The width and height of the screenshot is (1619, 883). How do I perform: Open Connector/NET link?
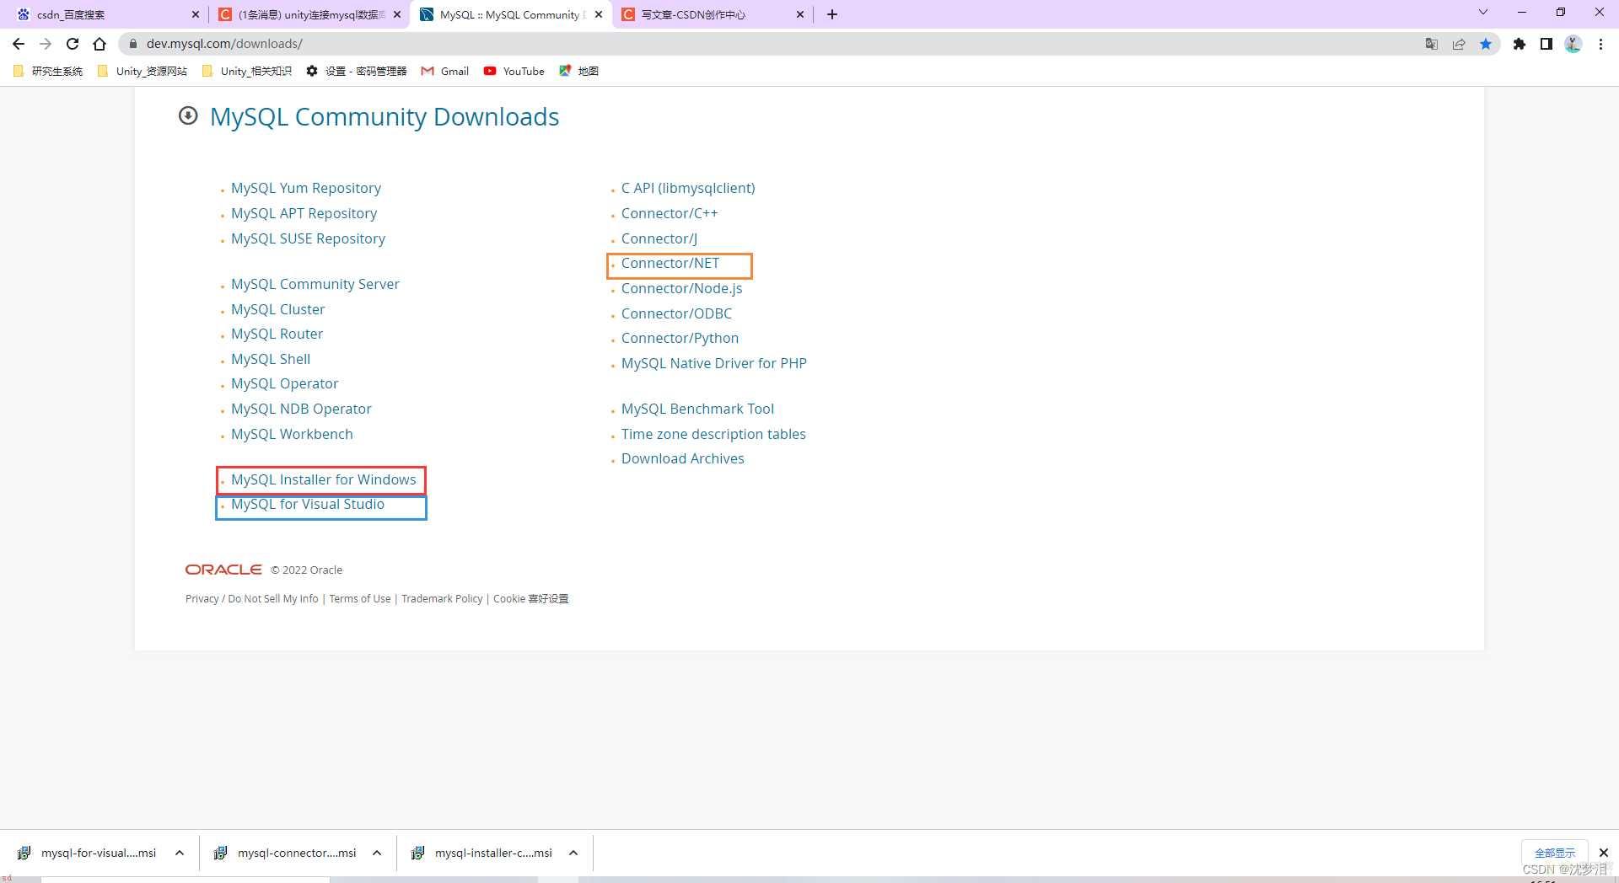pos(670,263)
